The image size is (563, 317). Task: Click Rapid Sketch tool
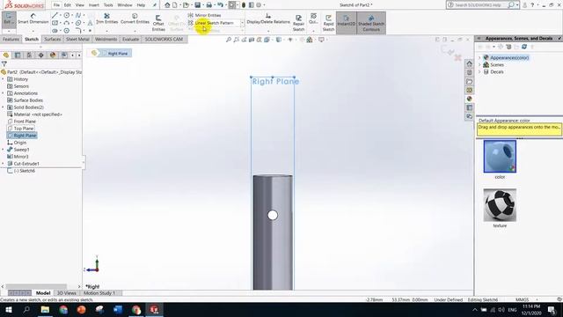coord(328,23)
